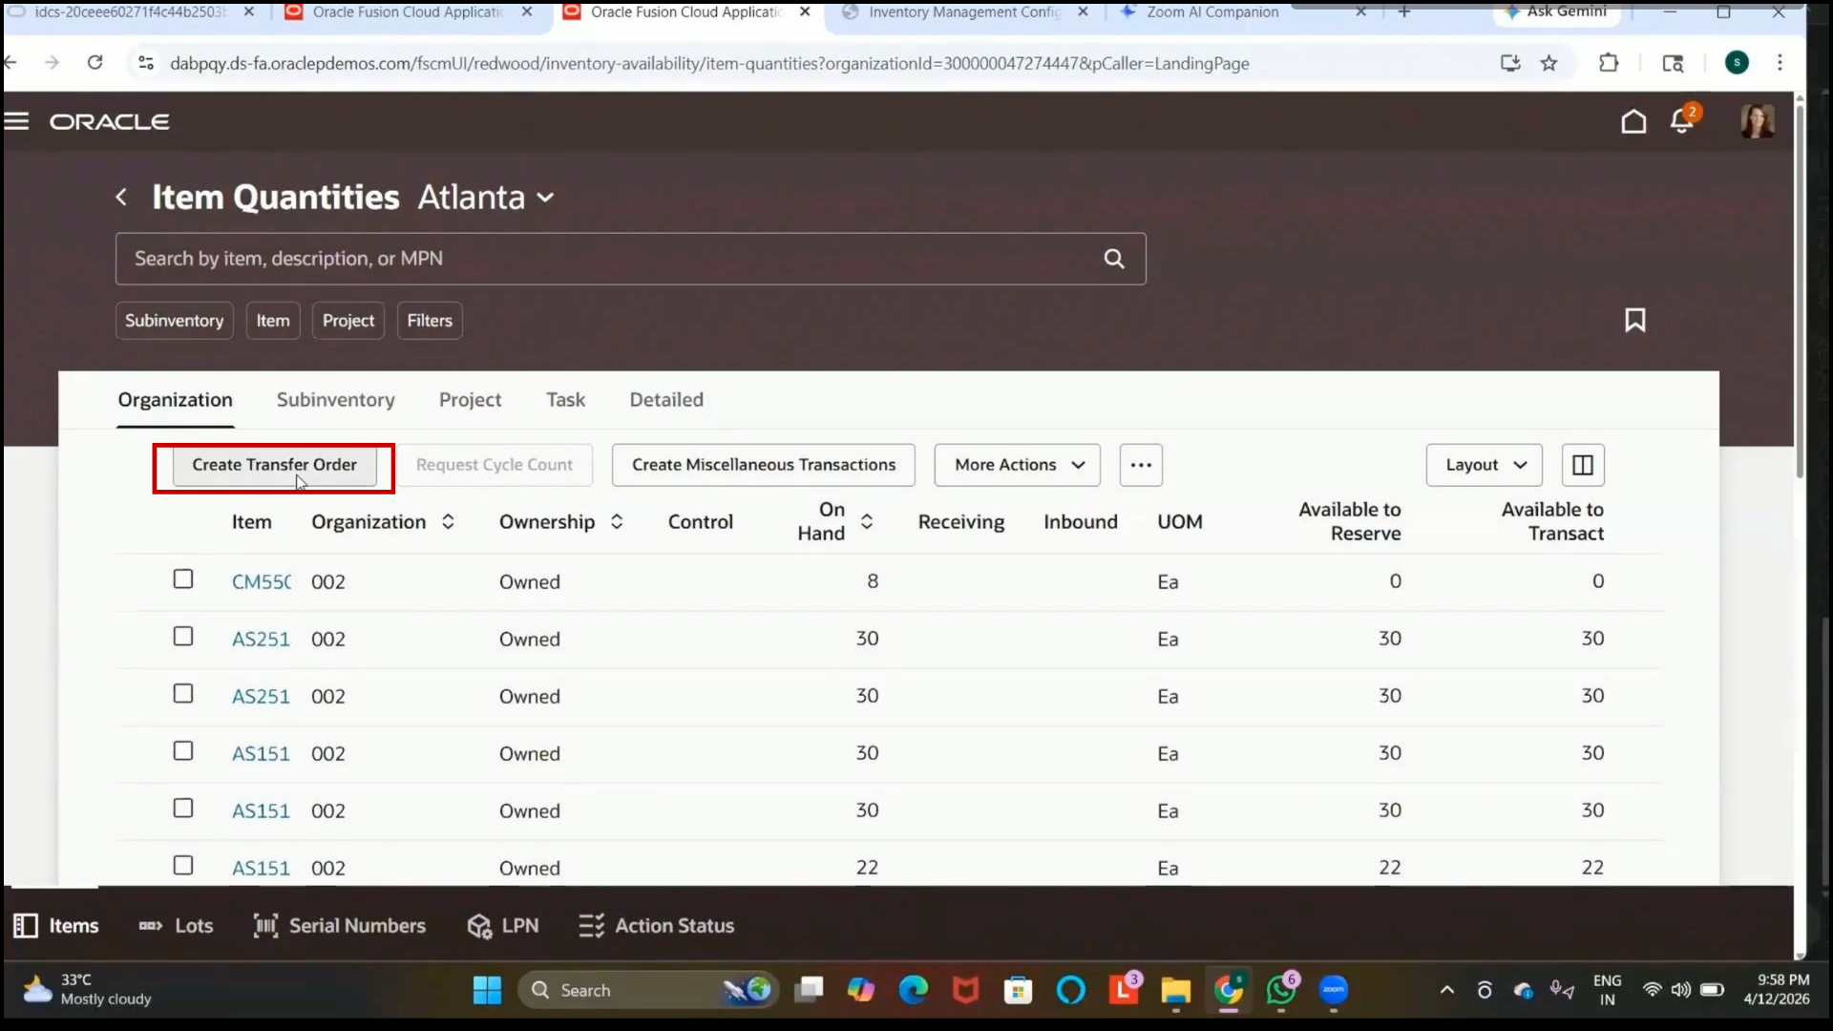Image resolution: width=1833 pixels, height=1031 pixels.
Task: Open Serial Numbers from bottom bar
Action: (339, 926)
